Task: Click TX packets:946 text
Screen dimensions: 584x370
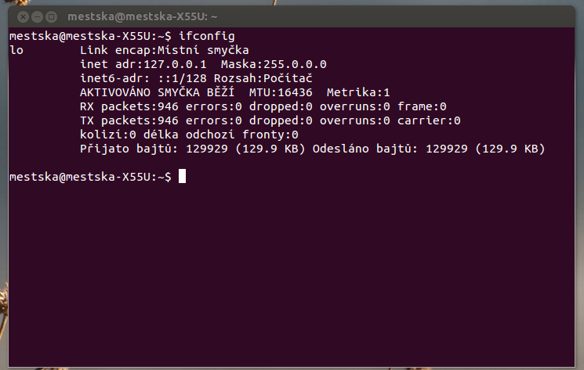Action: coord(129,120)
